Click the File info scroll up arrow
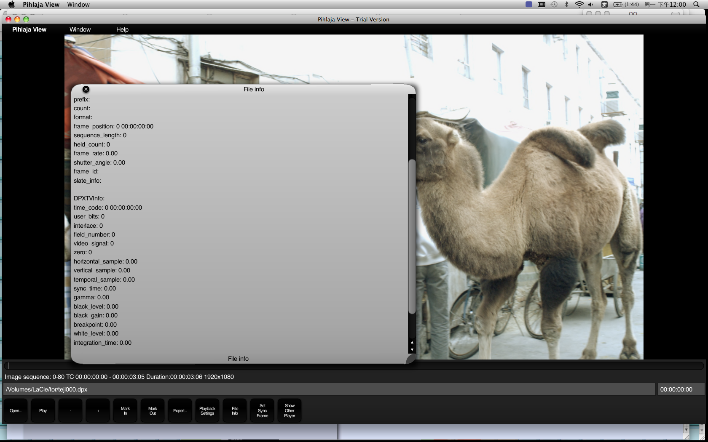The width and height of the screenshot is (708, 442). [412, 342]
